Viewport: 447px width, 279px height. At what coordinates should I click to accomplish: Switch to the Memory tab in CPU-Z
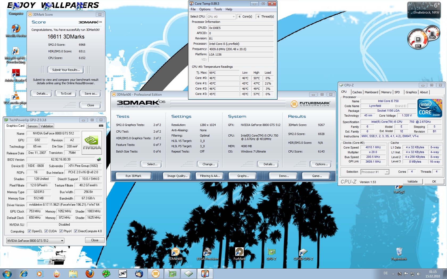(x=386, y=92)
